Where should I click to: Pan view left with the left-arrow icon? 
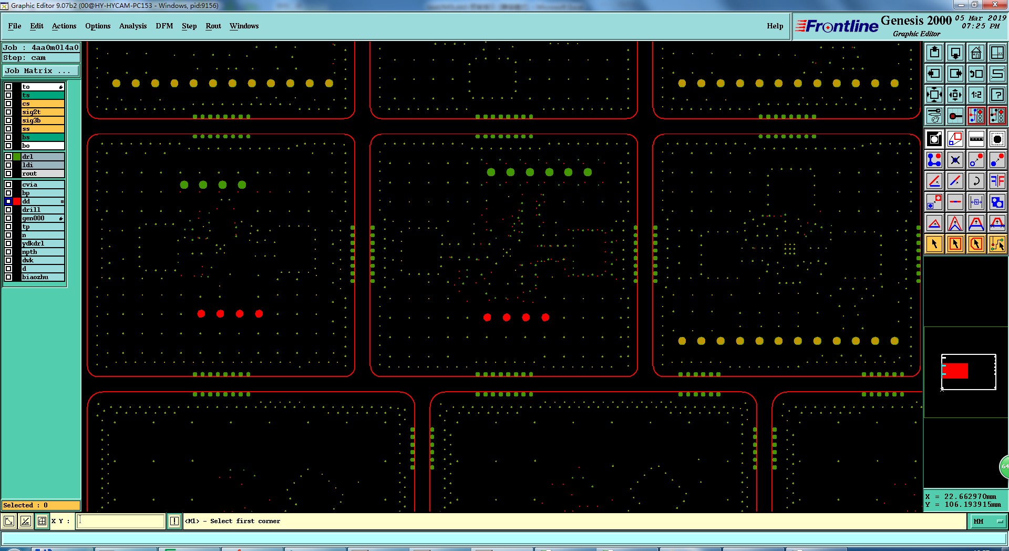pos(934,74)
